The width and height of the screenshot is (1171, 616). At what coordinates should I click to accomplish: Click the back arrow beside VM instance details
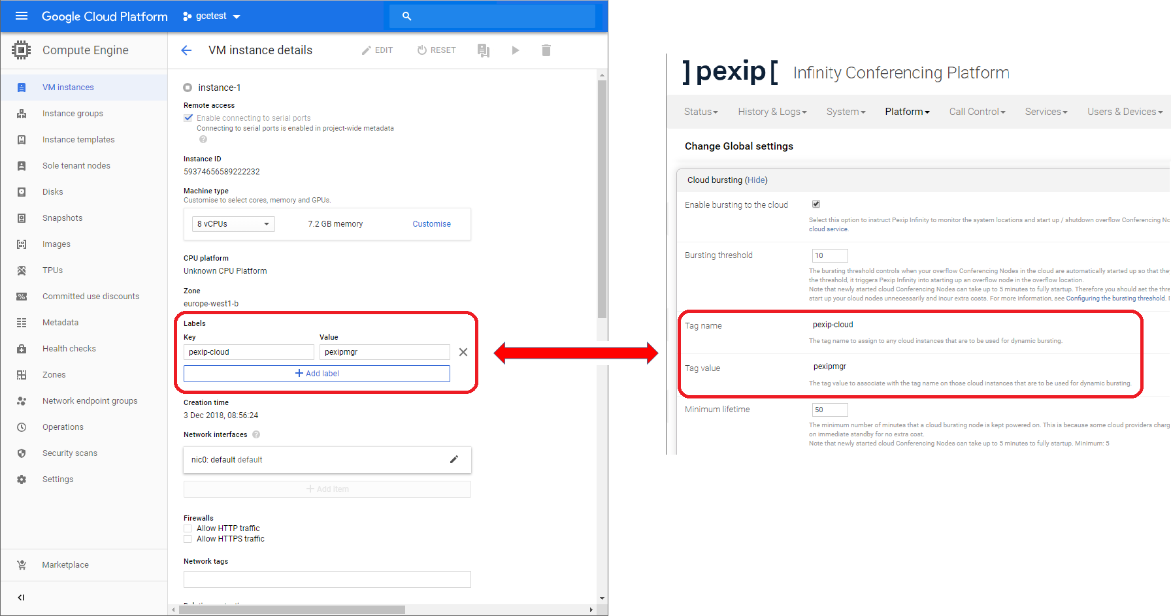[x=186, y=50]
